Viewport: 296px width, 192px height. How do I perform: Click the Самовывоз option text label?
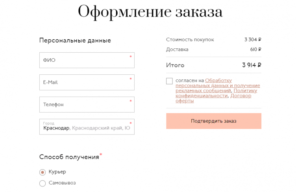[x=62, y=183]
